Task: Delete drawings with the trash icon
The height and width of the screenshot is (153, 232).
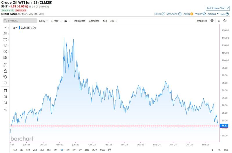Action: [5, 90]
